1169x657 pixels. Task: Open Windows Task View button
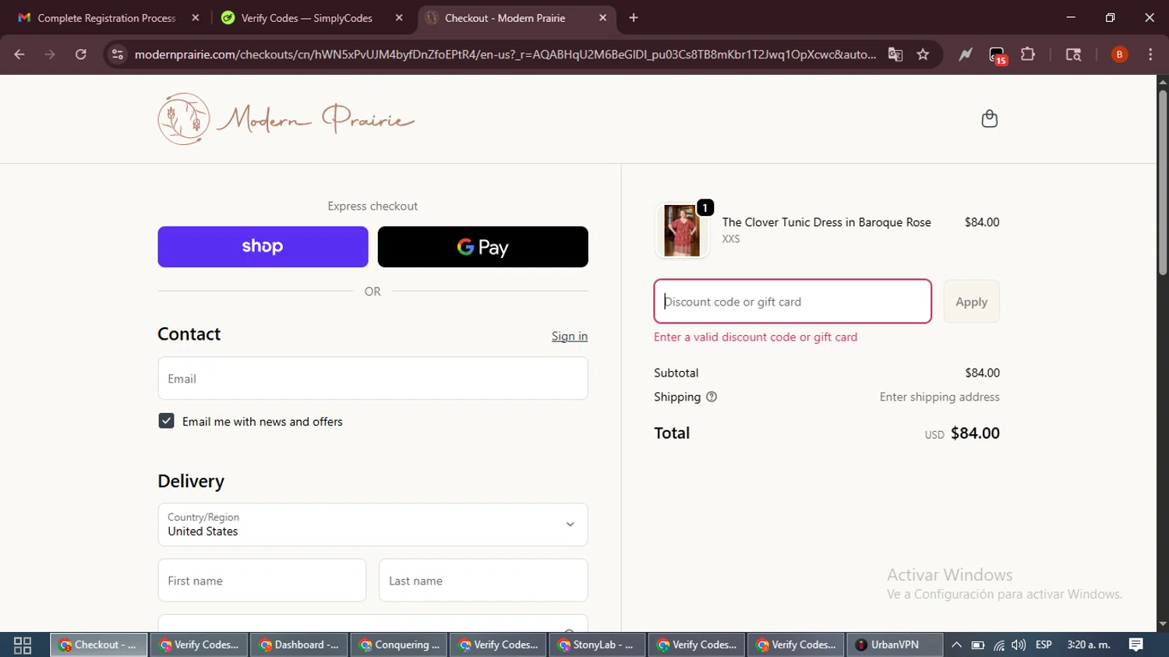[x=23, y=645]
